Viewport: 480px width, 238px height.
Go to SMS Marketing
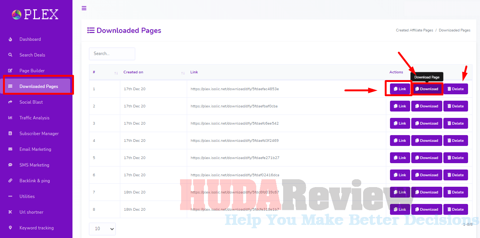pyautogui.click(x=34, y=165)
